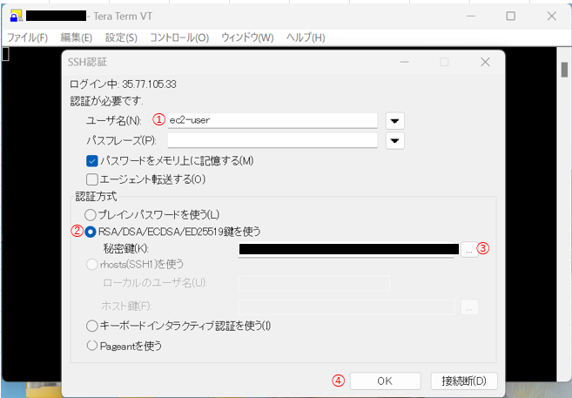The image size is (572, 398).
Task: Close the SSH認証 dialog
Action: point(485,62)
